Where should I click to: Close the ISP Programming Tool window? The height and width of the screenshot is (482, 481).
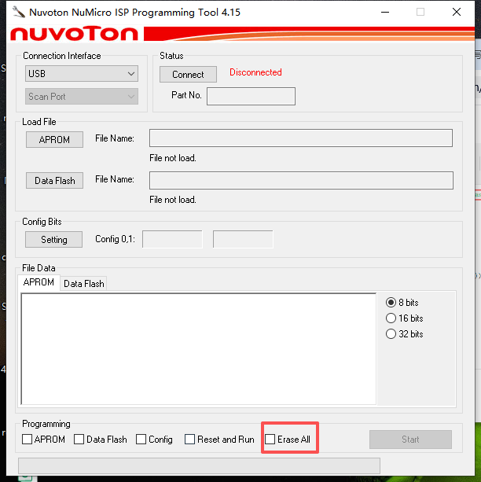(457, 13)
